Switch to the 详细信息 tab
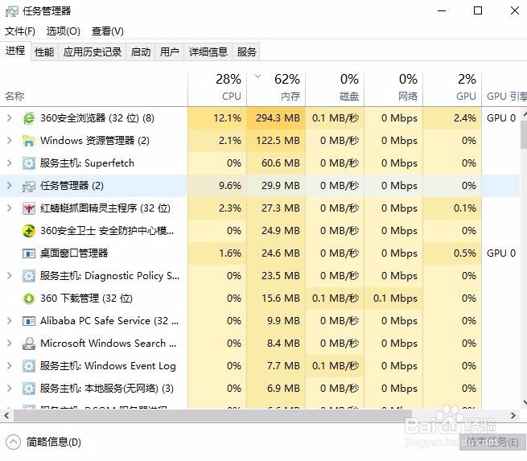 click(x=208, y=51)
